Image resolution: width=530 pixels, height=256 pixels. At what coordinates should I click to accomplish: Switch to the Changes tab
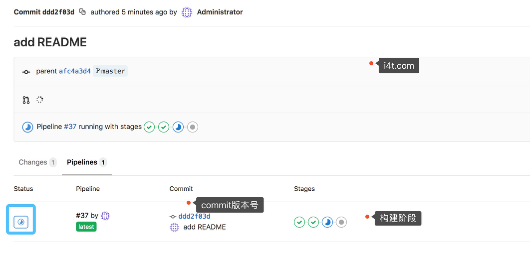click(37, 162)
